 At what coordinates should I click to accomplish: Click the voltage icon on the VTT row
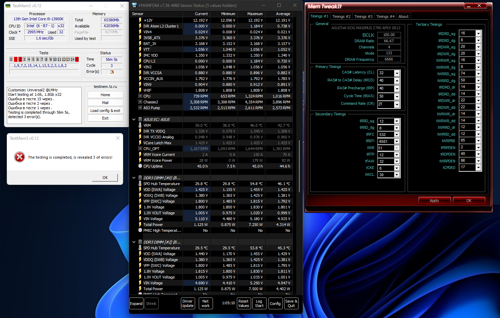(140, 49)
